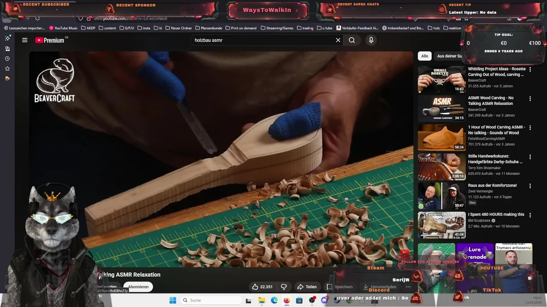
Task: Select the Aus deiner Suche filter chip
Action: point(449,56)
